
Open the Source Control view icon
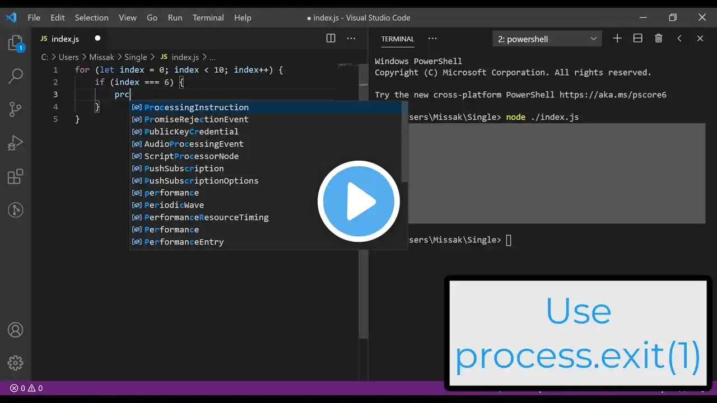[16, 109]
